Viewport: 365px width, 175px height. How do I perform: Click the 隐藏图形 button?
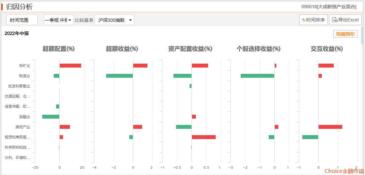click(346, 34)
